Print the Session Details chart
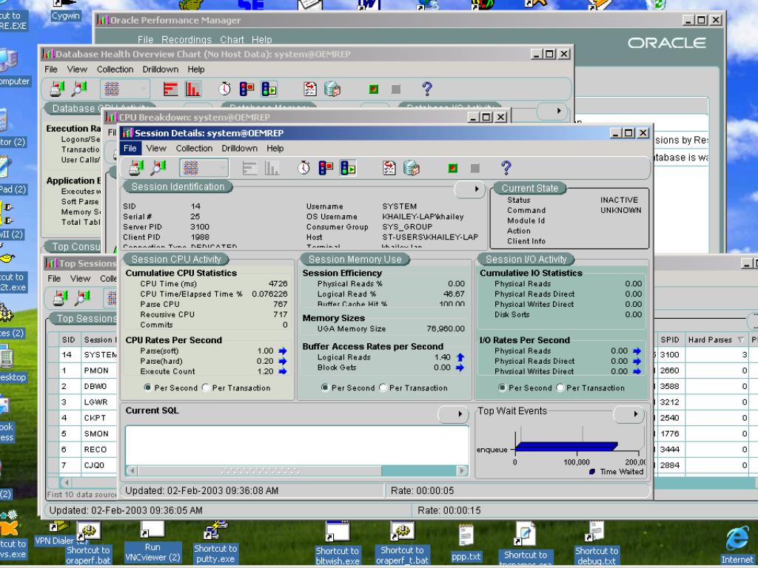 tap(136, 168)
